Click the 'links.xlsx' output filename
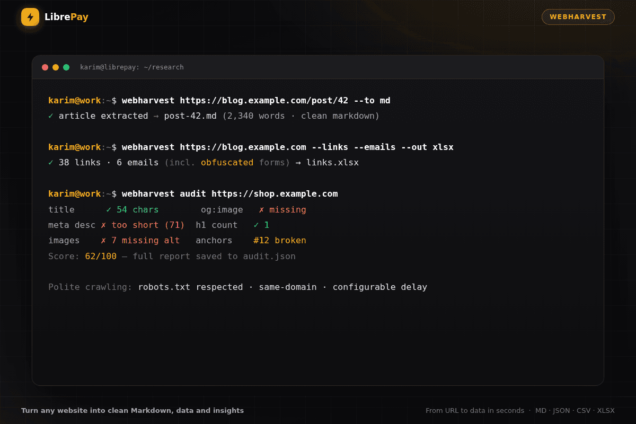Viewport: 636px width, 424px height. pos(332,163)
